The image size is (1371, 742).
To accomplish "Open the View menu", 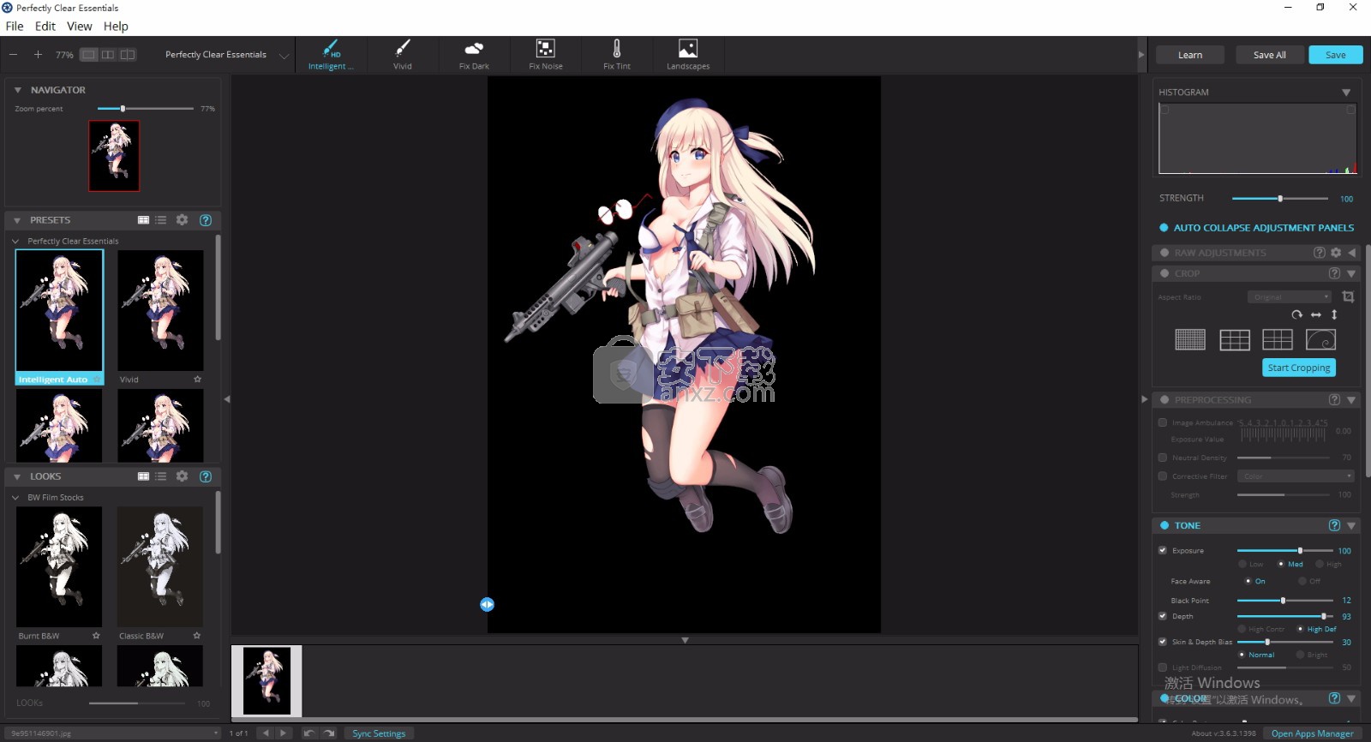I will click(x=80, y=27).
